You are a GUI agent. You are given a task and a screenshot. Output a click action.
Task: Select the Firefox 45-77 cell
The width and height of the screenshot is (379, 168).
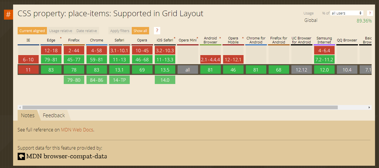(74, 60)
